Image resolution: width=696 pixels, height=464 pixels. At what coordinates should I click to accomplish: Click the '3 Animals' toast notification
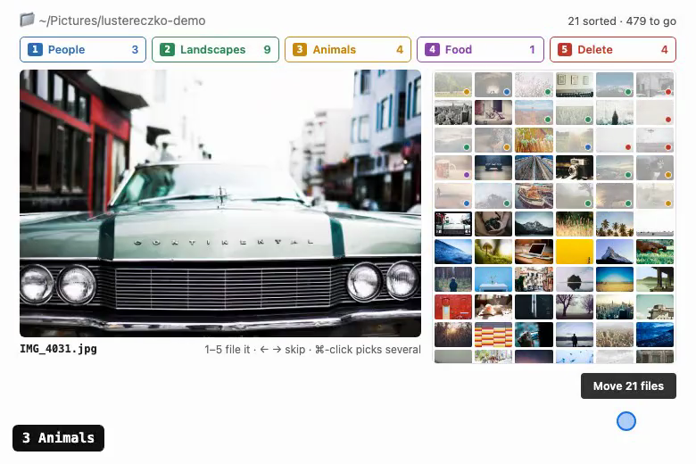coord(59,438)
